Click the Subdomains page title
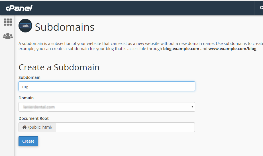The width and height of the screenshot is (263, 156). click(65, 27)
